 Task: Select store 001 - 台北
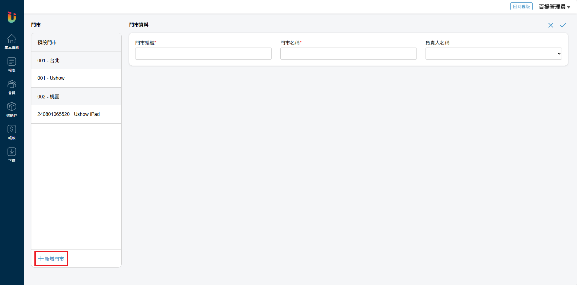point(76,60)
